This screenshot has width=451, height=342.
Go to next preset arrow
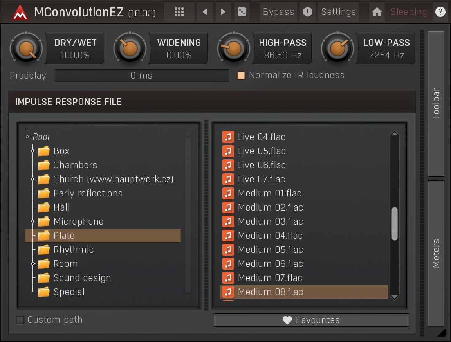(223, 12)
